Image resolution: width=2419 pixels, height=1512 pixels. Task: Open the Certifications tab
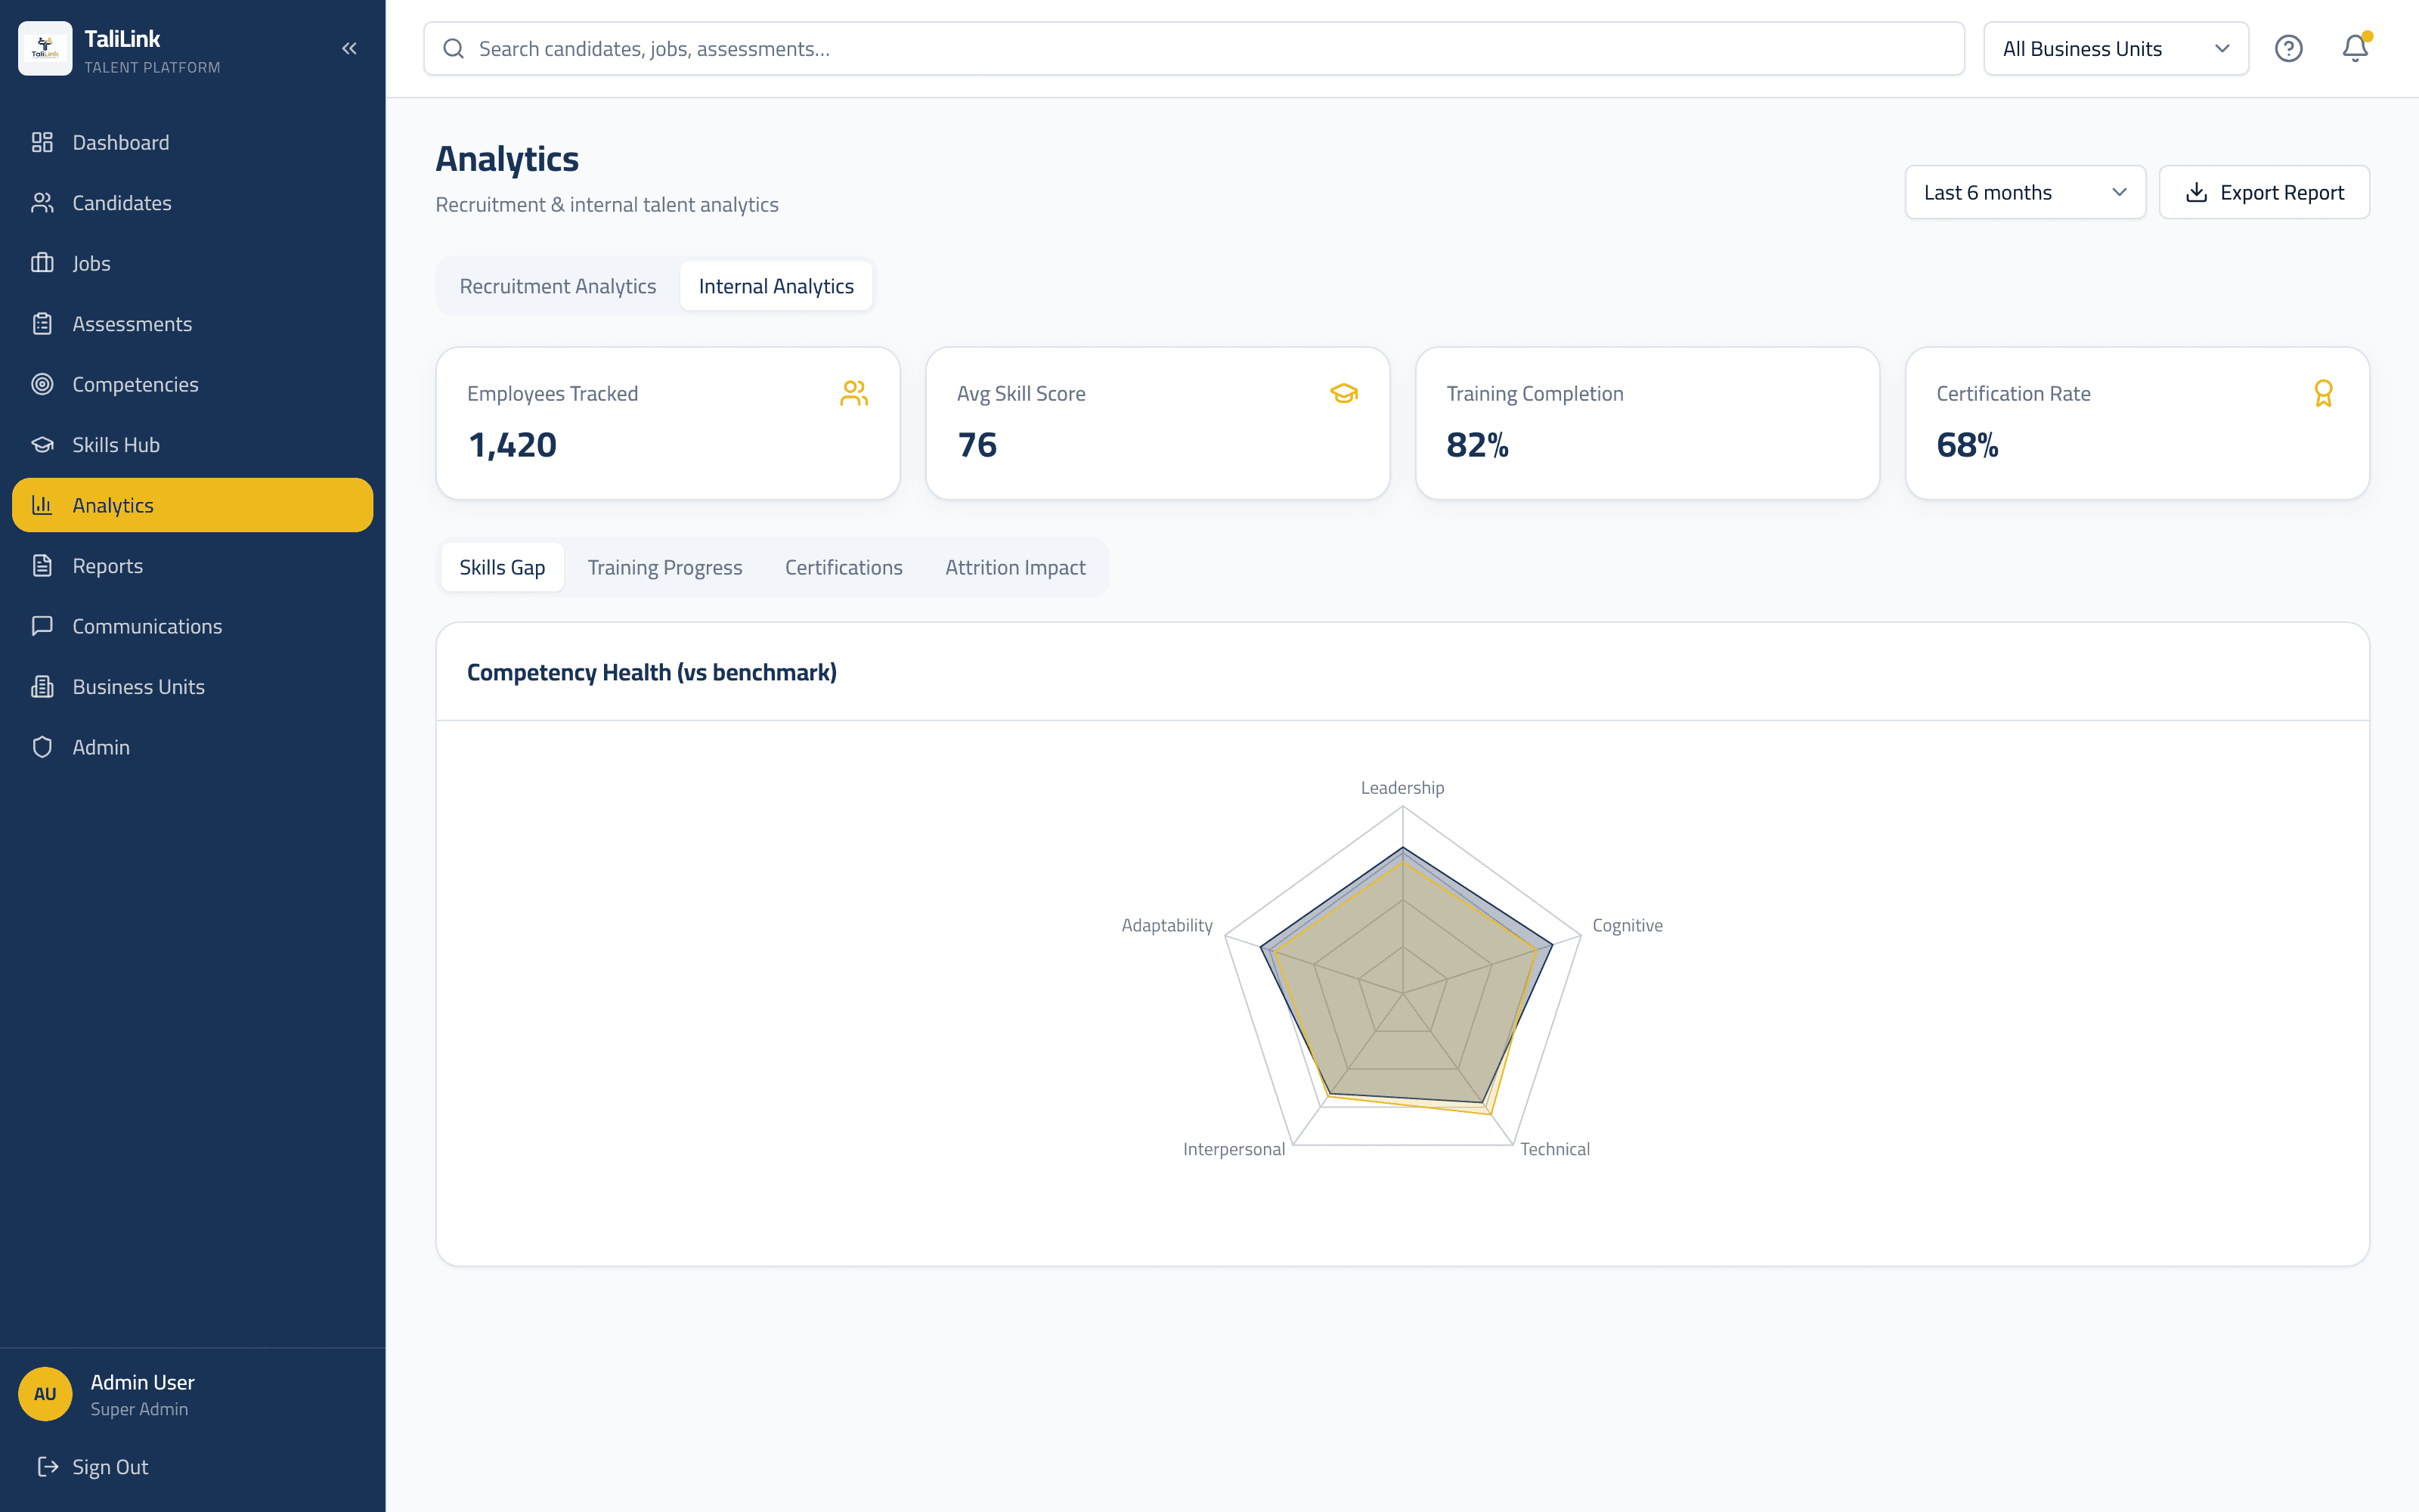(x=844, y=567)
